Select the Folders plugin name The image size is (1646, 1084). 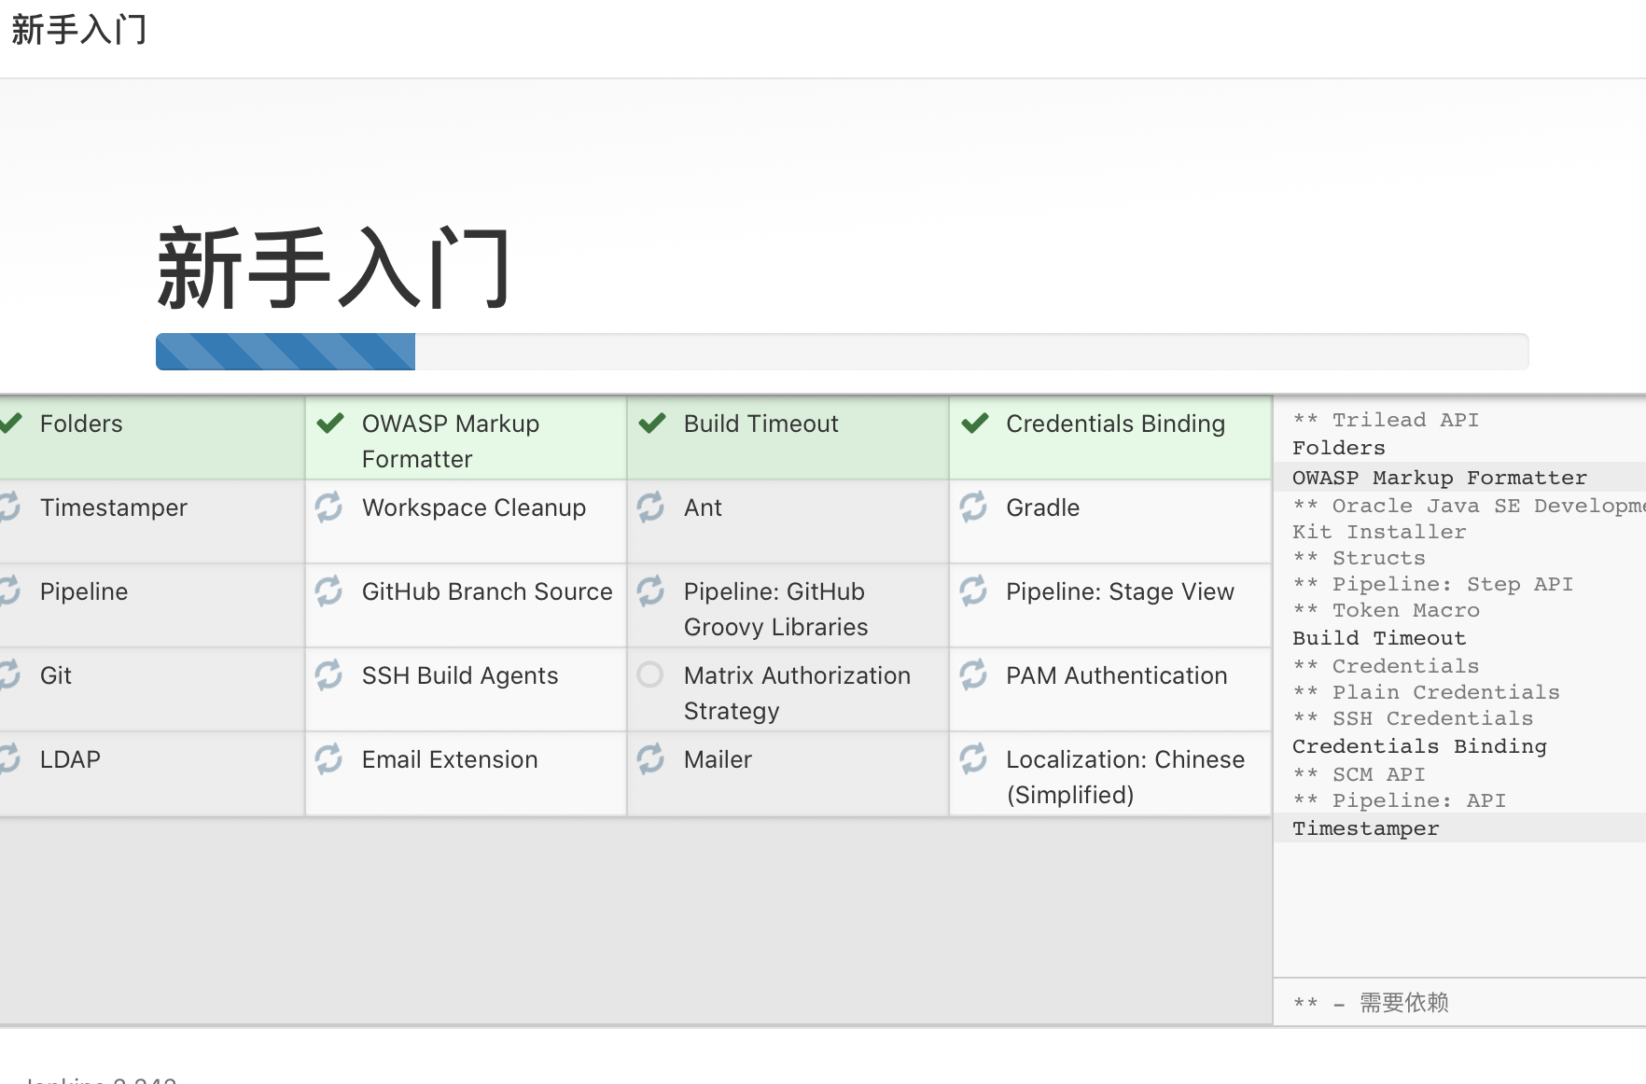[81, 424]
